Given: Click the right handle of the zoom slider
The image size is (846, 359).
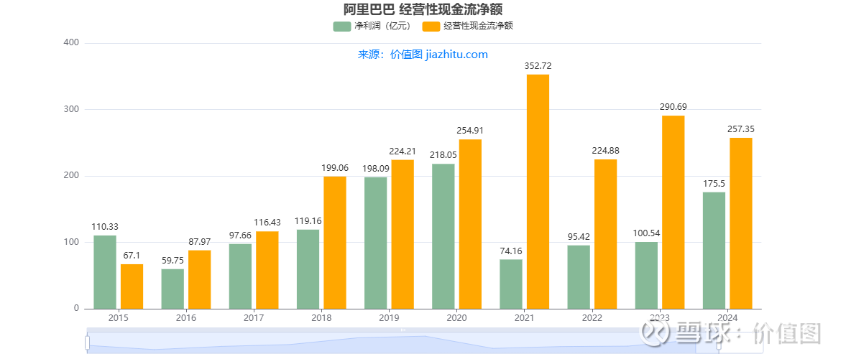Looking at the screenshot, I should [718, 342].
